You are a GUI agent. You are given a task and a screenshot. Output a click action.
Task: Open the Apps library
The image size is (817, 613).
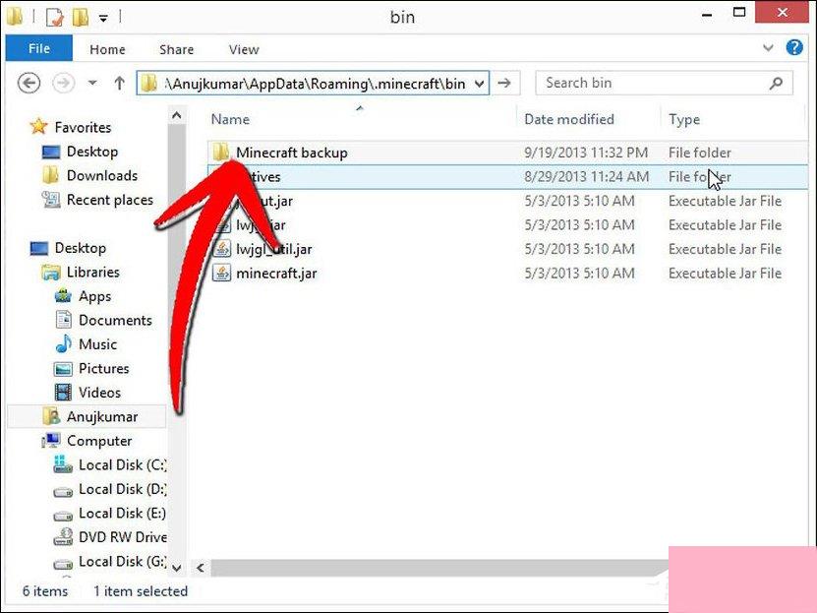(94, 296)
